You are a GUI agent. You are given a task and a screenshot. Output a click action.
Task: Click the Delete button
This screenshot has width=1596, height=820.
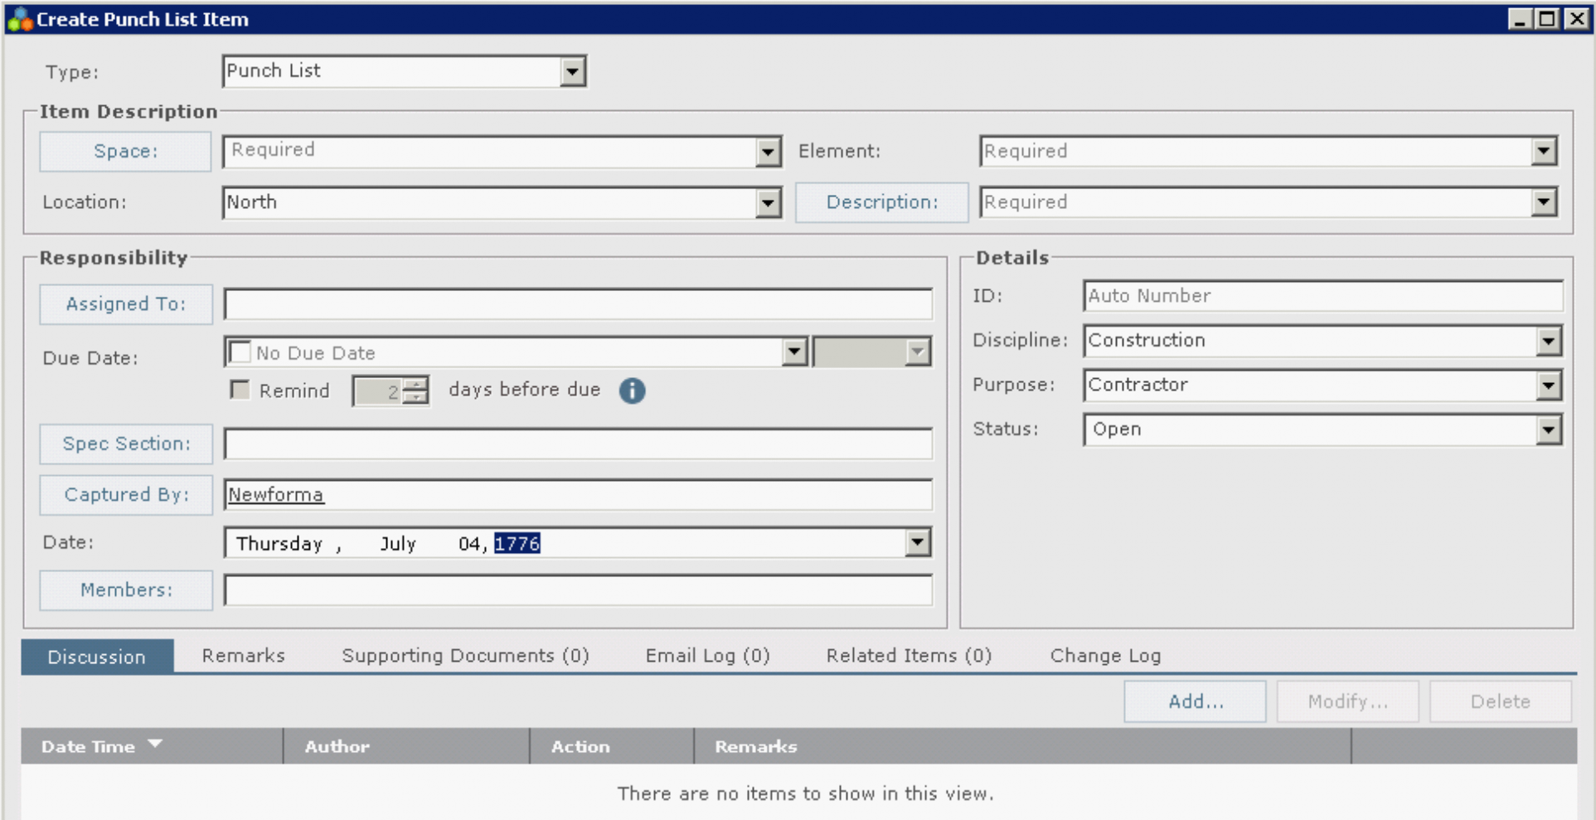pyautogui.click(x=1501, y=701)
